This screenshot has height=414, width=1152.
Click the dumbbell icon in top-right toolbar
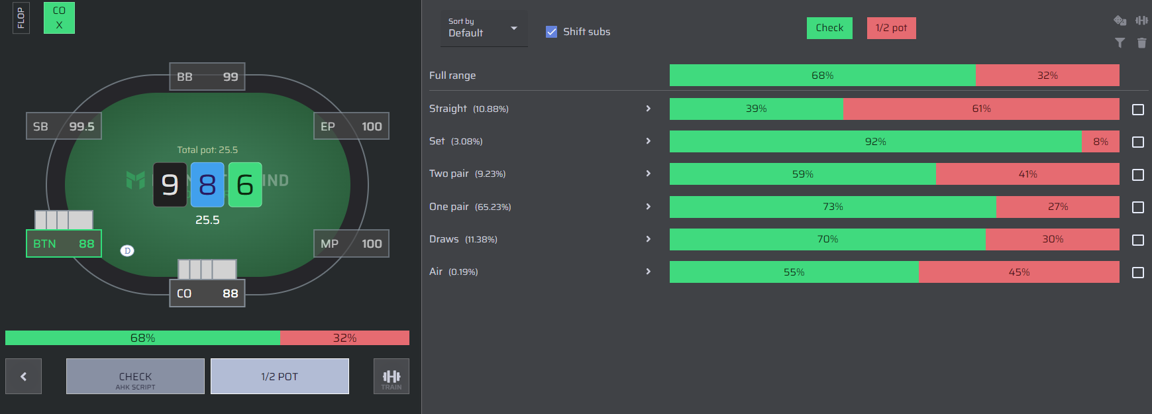tap(1142, 21)
